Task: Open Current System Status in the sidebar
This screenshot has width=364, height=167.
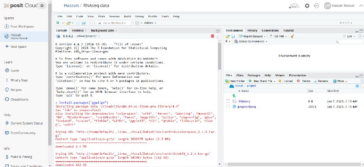Action: 27,123
